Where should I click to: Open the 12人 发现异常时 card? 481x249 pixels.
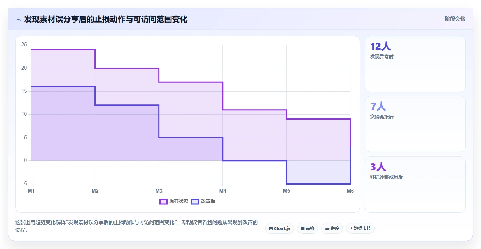415,64
